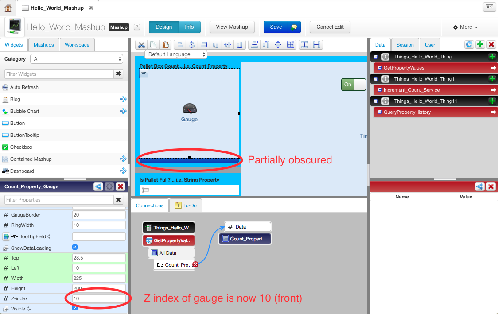Cut the selected widget with scissors icon
The image size is (498, 314).
[x=141, y=45]
